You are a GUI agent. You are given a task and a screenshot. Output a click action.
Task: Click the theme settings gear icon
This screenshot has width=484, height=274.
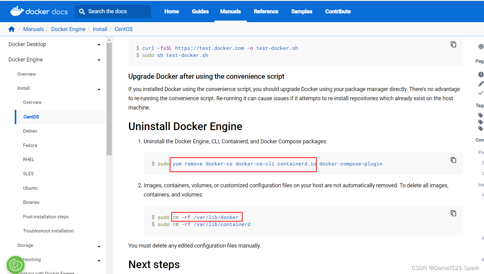[x=481, y=46]
